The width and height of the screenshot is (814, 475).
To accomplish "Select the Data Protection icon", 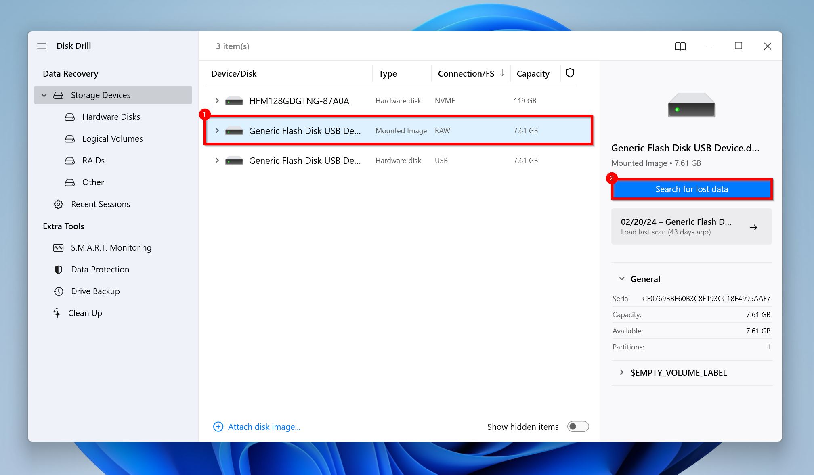I will pyautogui.click(x=58, y=269).
